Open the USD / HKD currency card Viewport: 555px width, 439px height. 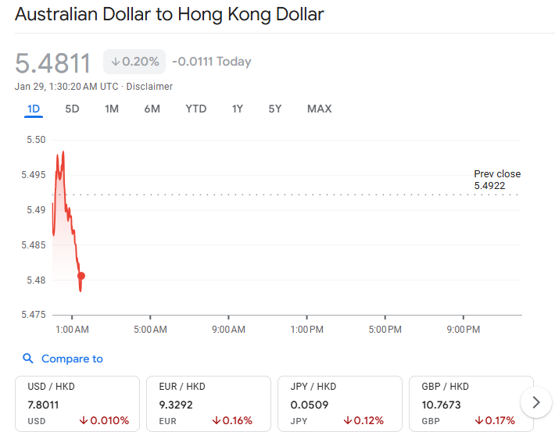tap(77, 403)
